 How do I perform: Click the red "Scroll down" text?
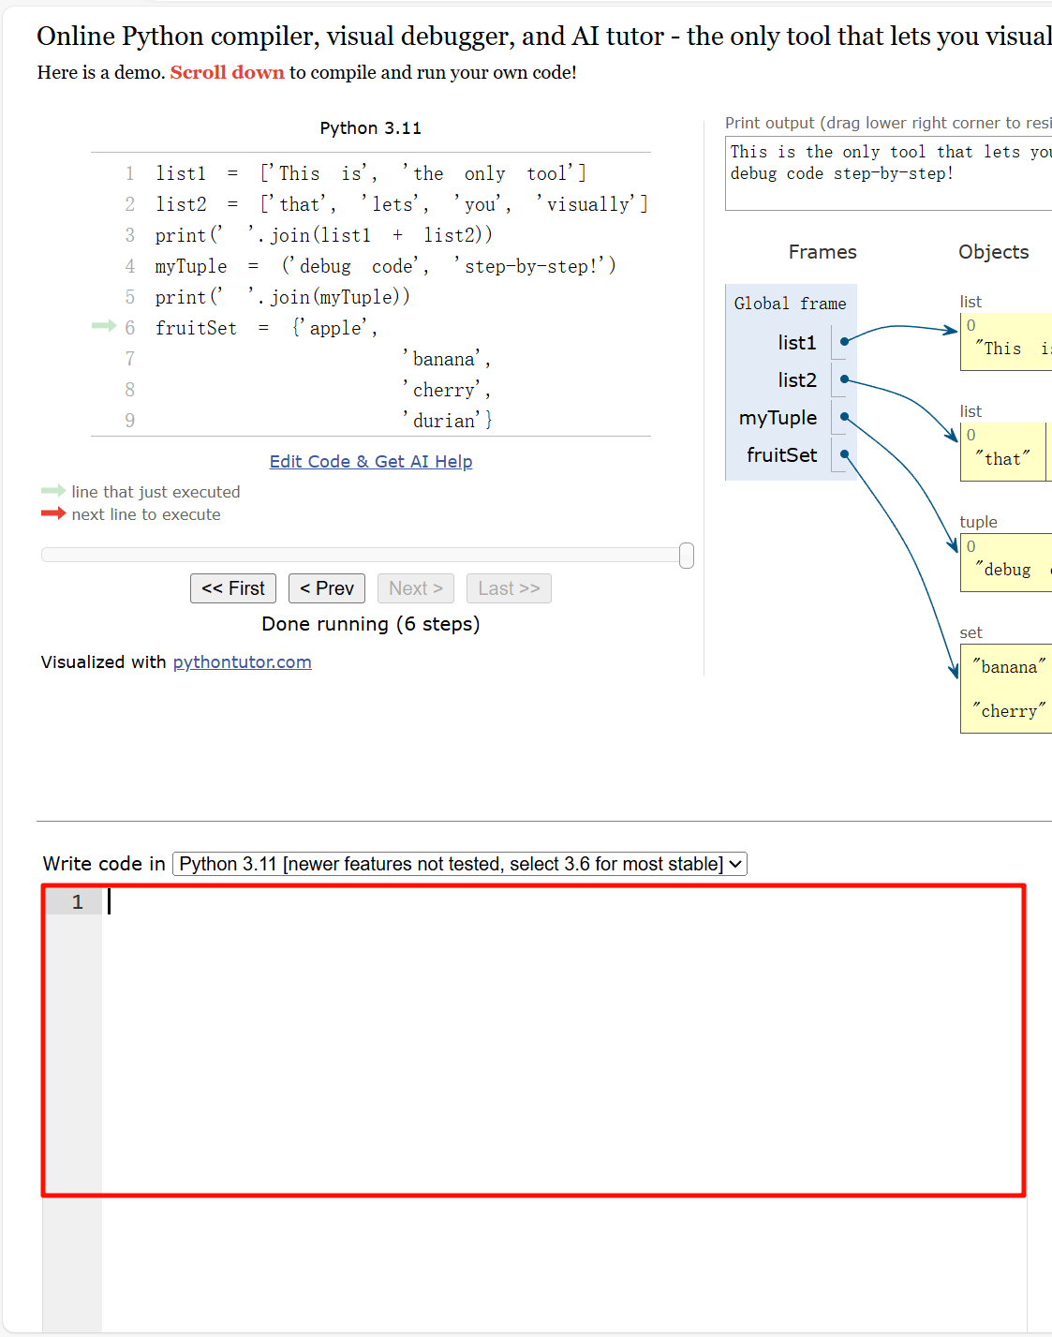(227, 72)
